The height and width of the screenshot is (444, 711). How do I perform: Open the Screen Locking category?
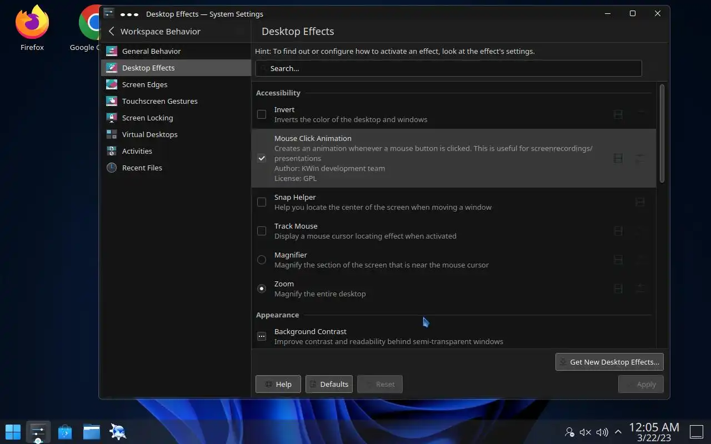(176, 118)
